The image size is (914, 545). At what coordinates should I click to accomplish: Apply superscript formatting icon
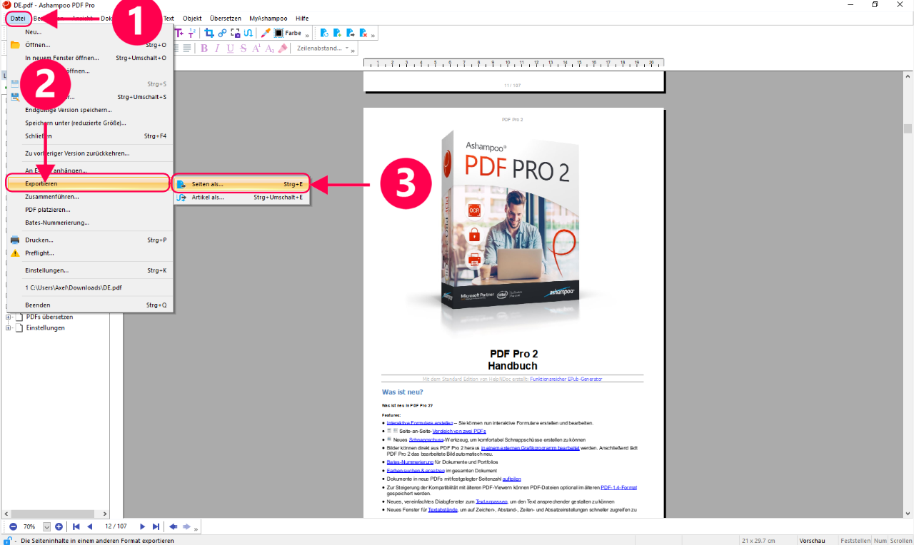coord(256,48)
